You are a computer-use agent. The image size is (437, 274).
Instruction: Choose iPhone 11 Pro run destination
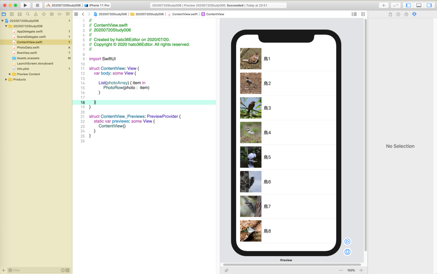point(97,5)
